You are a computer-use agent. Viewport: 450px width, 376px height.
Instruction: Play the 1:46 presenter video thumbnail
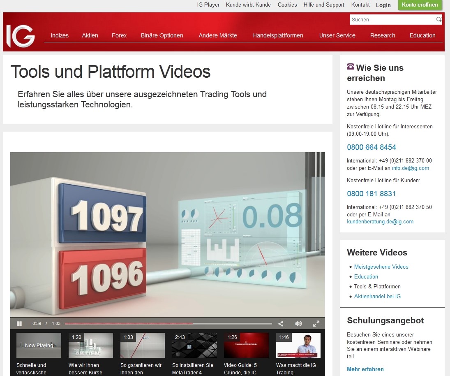[x=298, y=345]
